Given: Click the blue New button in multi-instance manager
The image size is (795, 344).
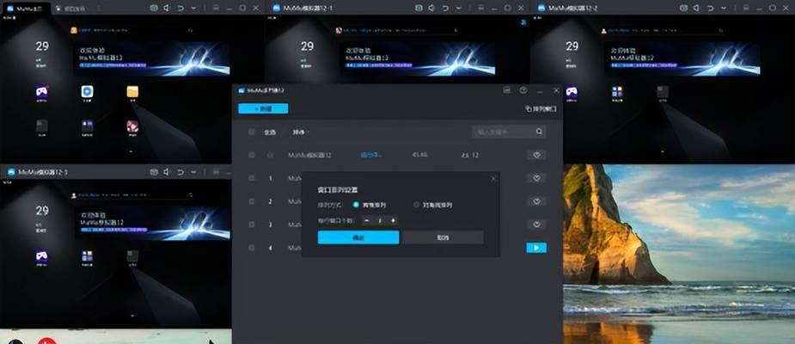Looking at the screenshot, I should [x=263, y=108].
